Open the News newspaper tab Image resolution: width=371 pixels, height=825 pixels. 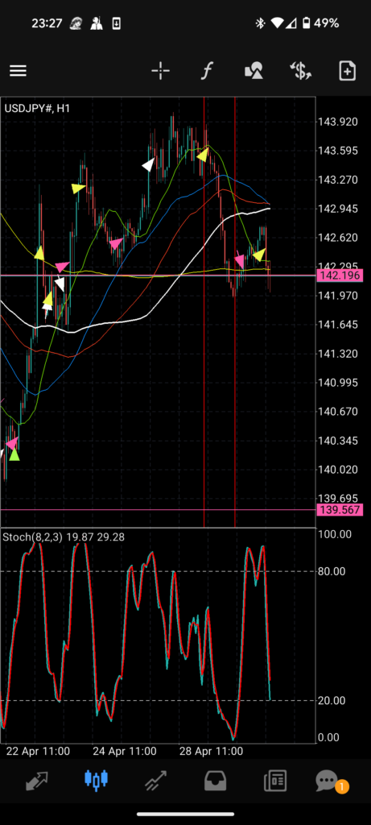pos(275,781)
